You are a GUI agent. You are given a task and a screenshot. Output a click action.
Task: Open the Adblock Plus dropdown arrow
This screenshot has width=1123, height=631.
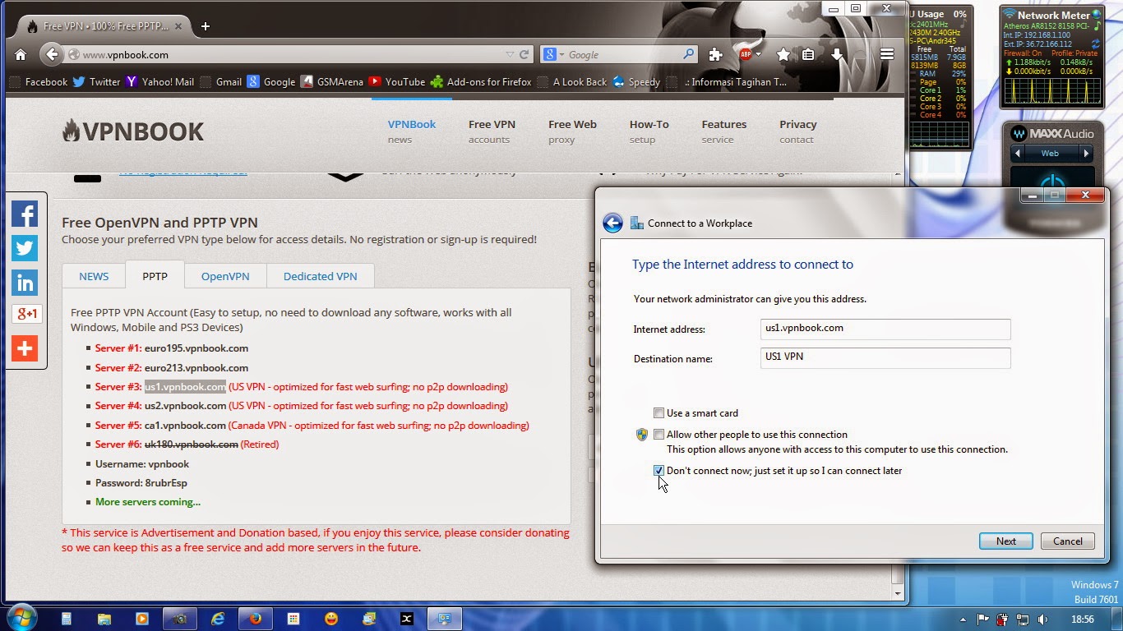(x=758, y=55)
